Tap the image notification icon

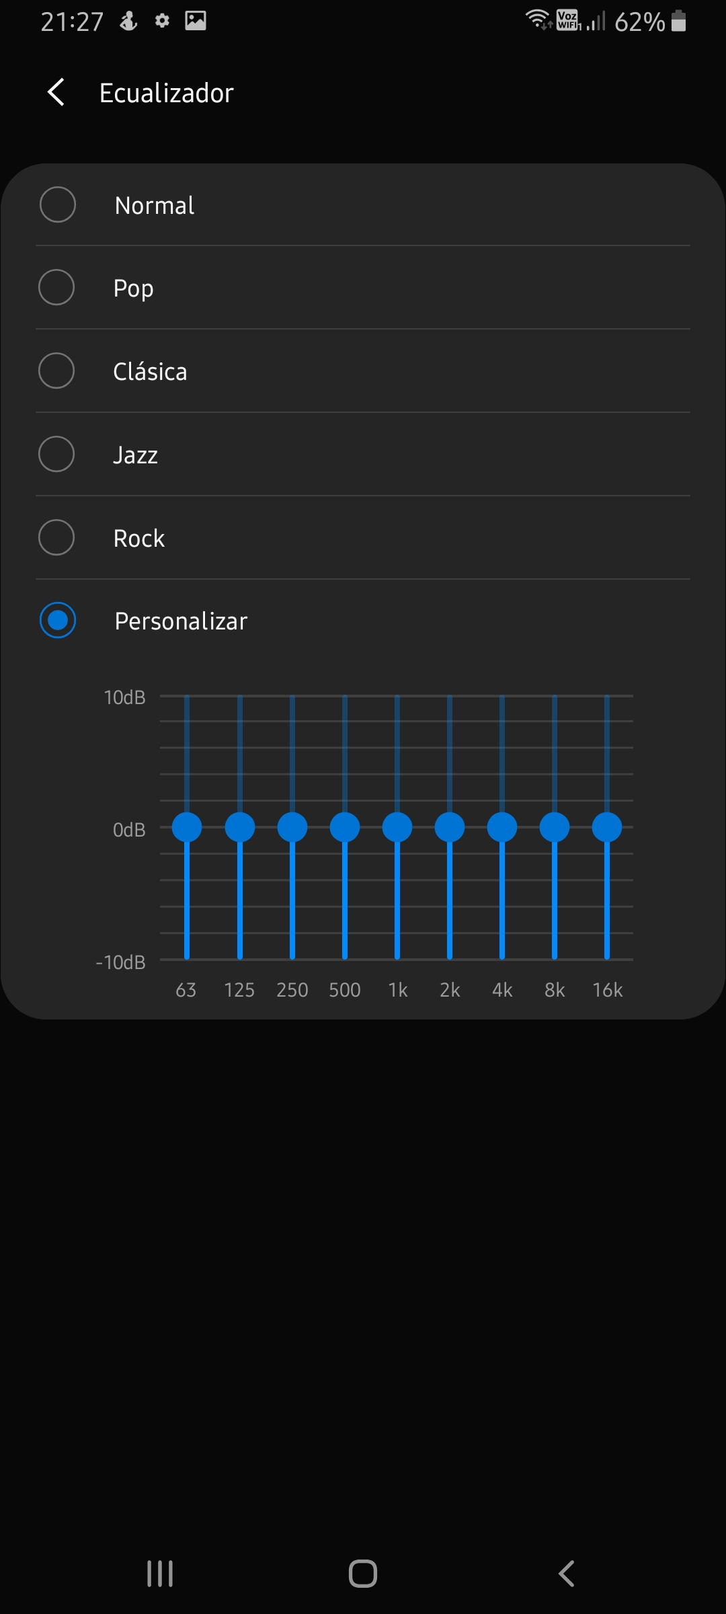196,21
